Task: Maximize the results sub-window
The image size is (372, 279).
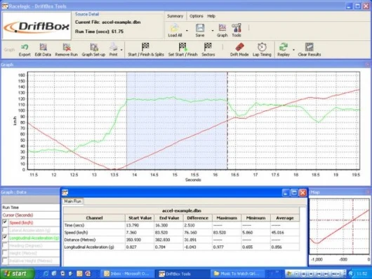Action: 294,193
